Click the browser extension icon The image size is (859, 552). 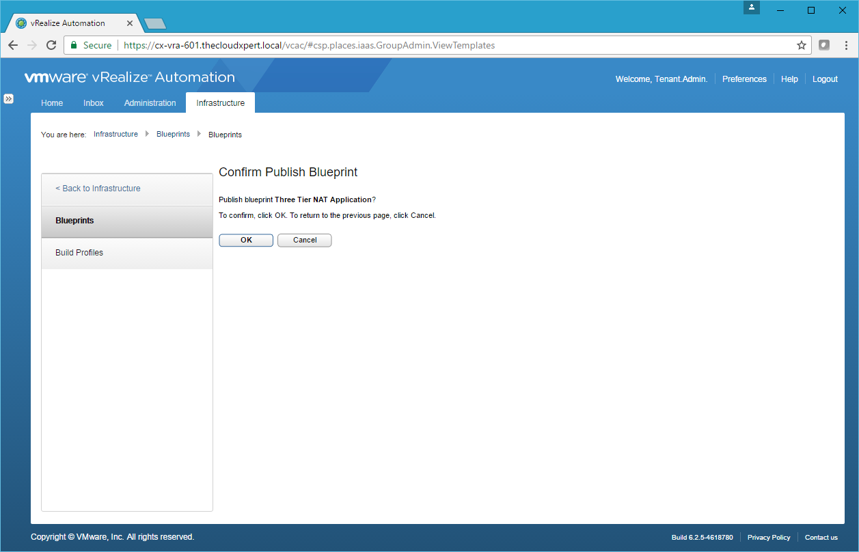[824, 45]
